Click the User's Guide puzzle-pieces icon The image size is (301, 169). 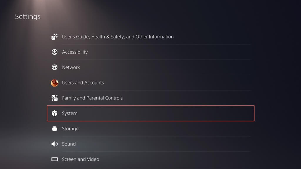tap(55, 37)
